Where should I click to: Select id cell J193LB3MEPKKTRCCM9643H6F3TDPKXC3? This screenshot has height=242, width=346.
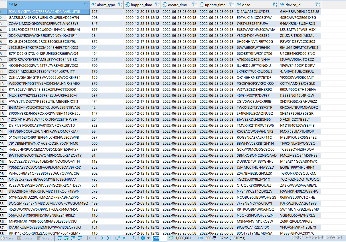[48, 48]
